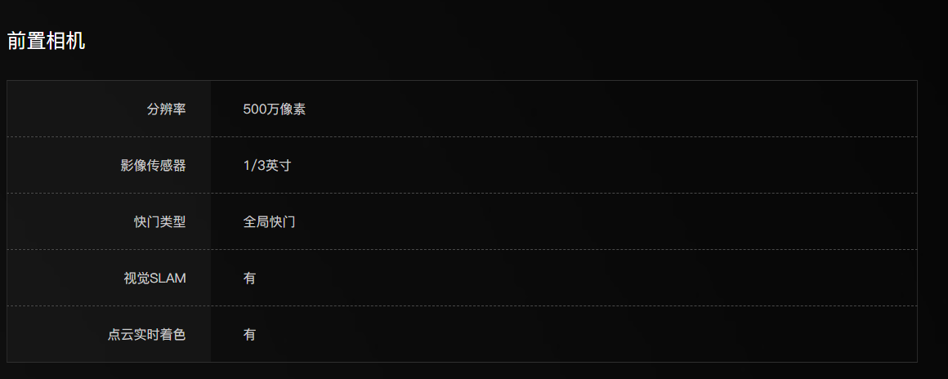Select the 500万像素 resolution value
This screenshot has width=948, height=379.
274,109
